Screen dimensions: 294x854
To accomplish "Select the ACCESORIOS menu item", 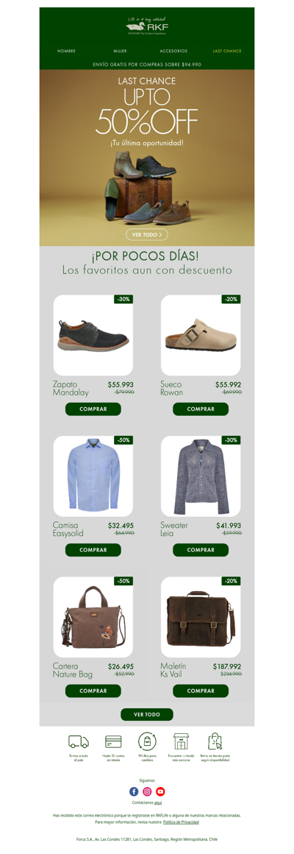I will point(173,51).
